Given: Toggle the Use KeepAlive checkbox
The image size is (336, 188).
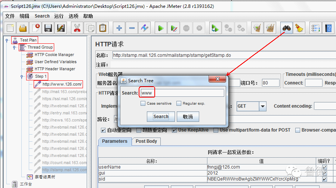Looking at the screenshot, I should 175,130.
